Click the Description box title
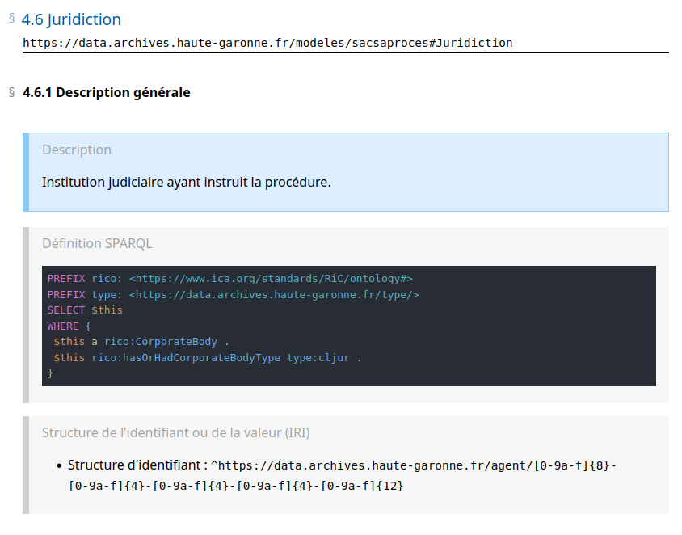The image size is (682, 535). (77, 150)
